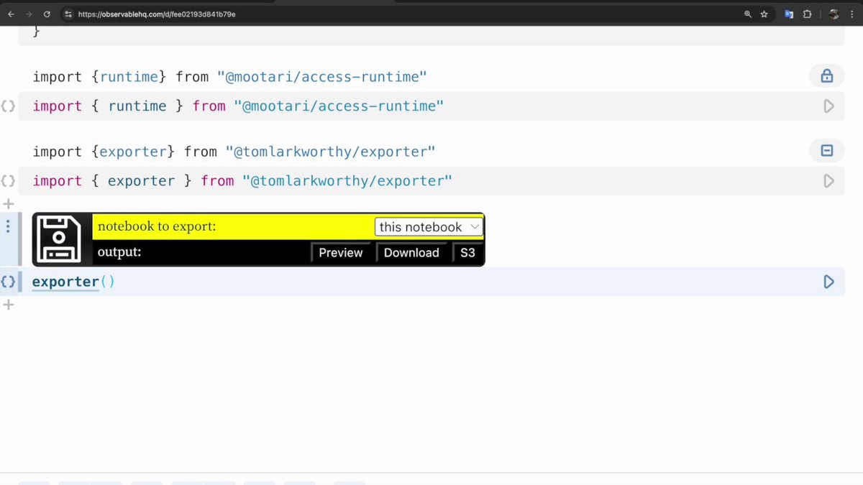Open the zoom magnifier icon in address bar

(748, 14)
